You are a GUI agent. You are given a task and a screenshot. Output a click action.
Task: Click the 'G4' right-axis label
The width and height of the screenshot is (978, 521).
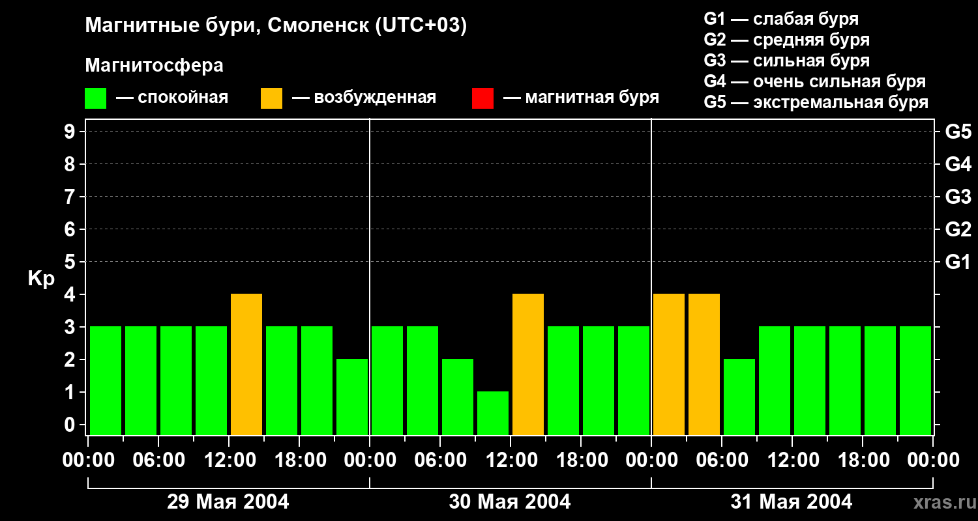point(958,164)
